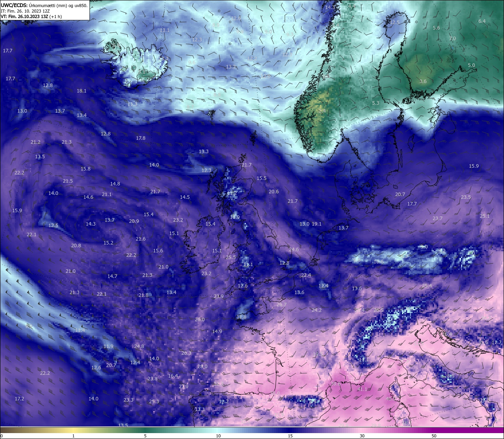The image size is (504, 439).
Task: Click the 14.8 value label
Action: (115, 184)
